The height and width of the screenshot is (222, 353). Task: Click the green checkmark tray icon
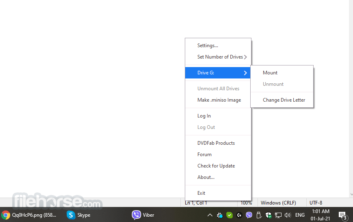(x=230, y=215)
